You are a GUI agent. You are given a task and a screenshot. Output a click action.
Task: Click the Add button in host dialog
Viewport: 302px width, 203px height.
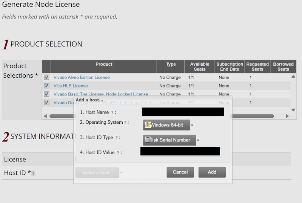(212, 172)
